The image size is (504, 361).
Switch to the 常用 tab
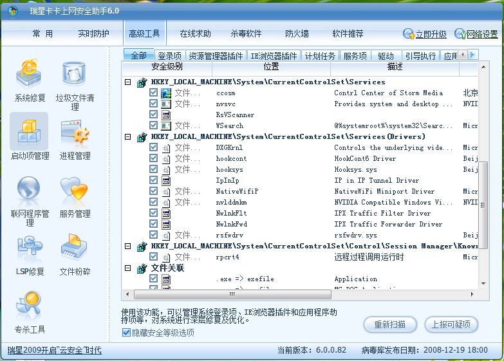click(x=42, y=33)
